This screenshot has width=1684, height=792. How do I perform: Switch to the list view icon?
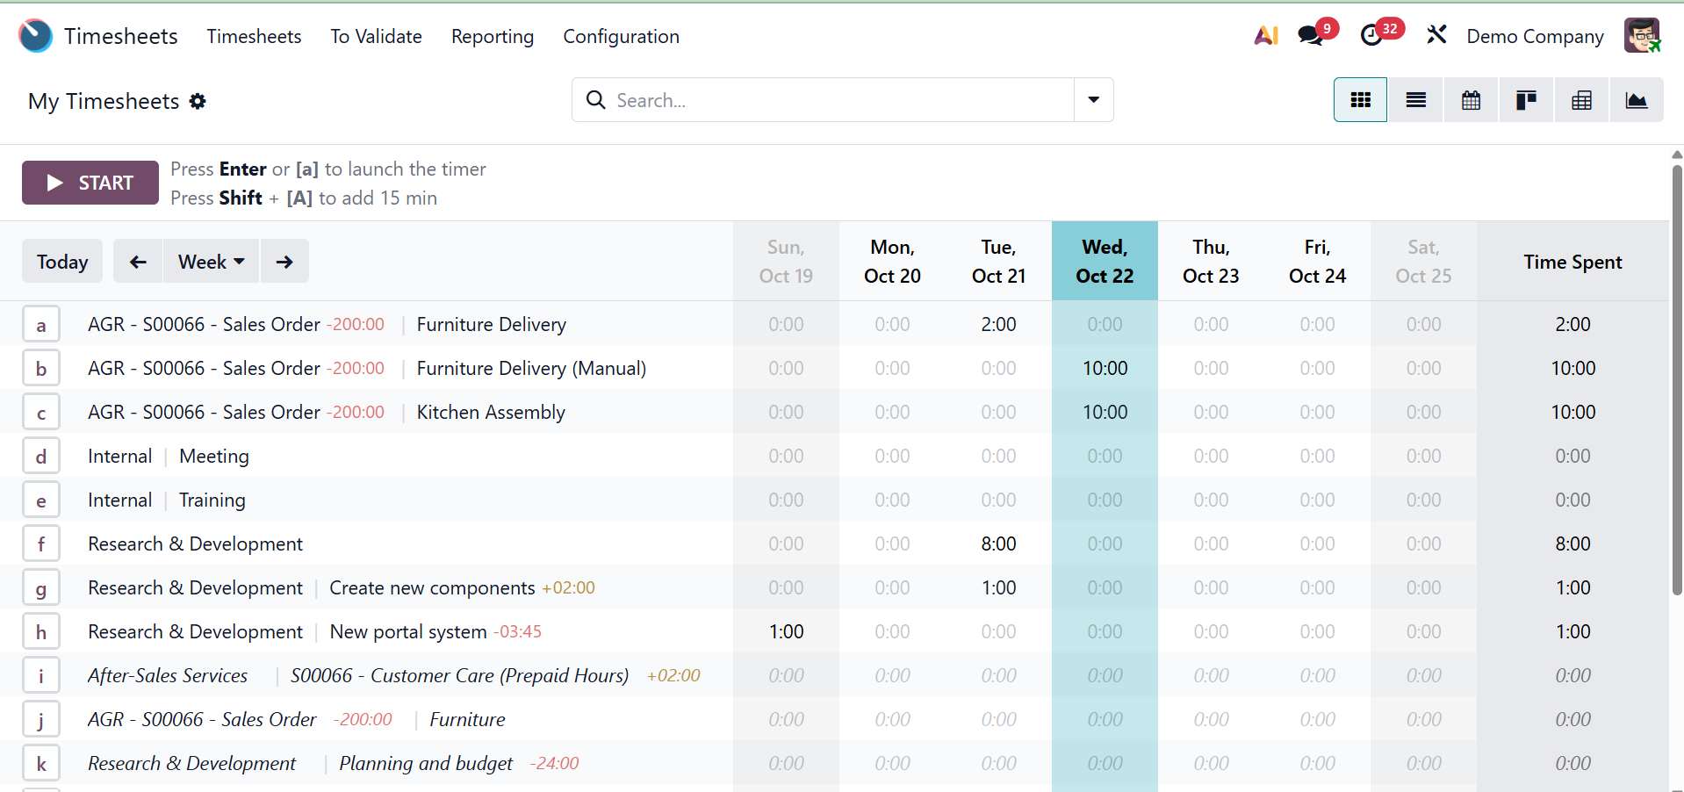[x=1415, y=100]
